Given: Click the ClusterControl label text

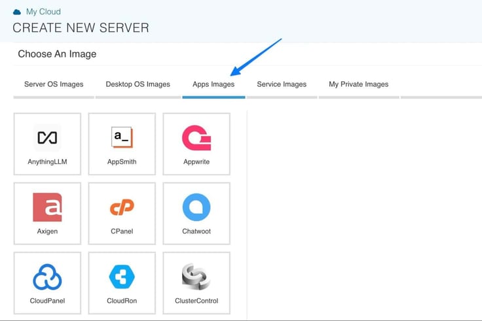Looking at the screenshot, I should [196, 301].
